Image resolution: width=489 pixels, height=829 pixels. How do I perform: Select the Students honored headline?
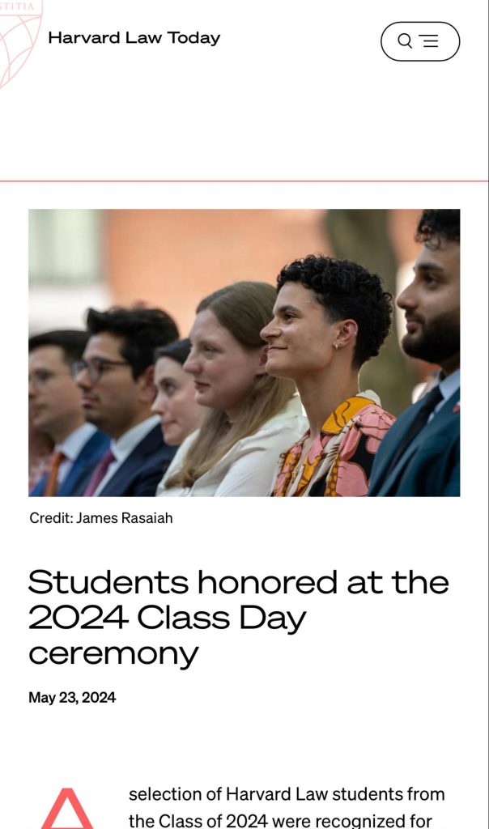click(x=238, y=618)
